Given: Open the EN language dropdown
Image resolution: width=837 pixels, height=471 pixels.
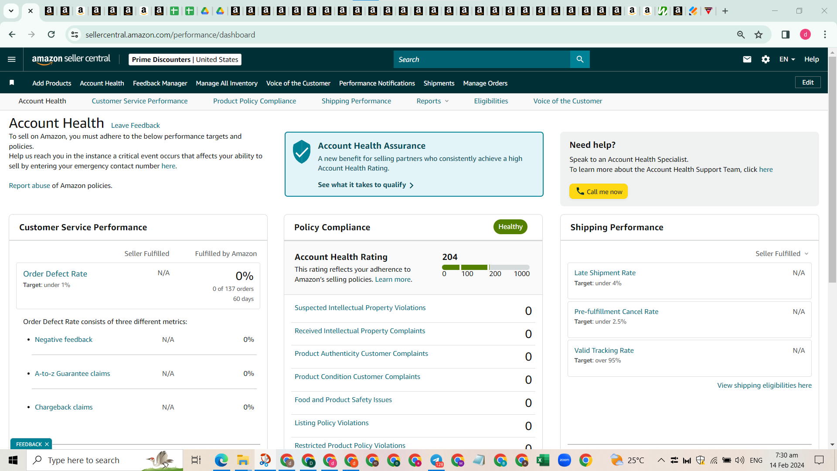Looking at the screenshot, I should click(x=787, y=59).
